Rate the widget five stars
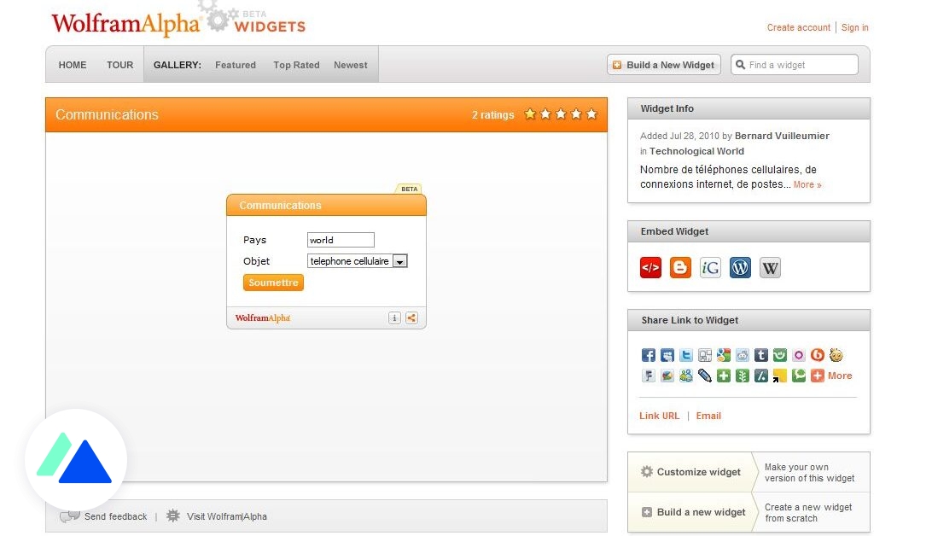This screenshot has height=536, width=932. tap(591, 114)
